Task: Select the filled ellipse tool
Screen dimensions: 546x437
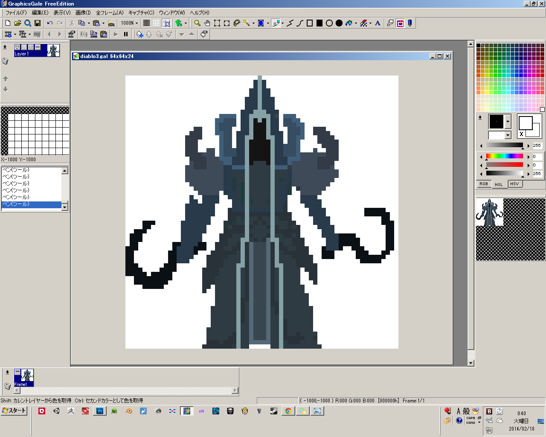Action: coord(339,23)
